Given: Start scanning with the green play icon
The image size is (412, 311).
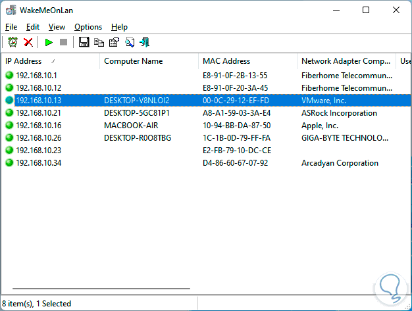Looking at the screenshot, I should pyautogui.click(x=49, y=42).
